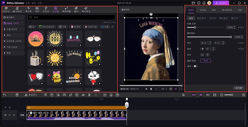The height and width of the screenshot is (127, 248).
Task: Open the 필터 filters panel
Action: [76, 10]
